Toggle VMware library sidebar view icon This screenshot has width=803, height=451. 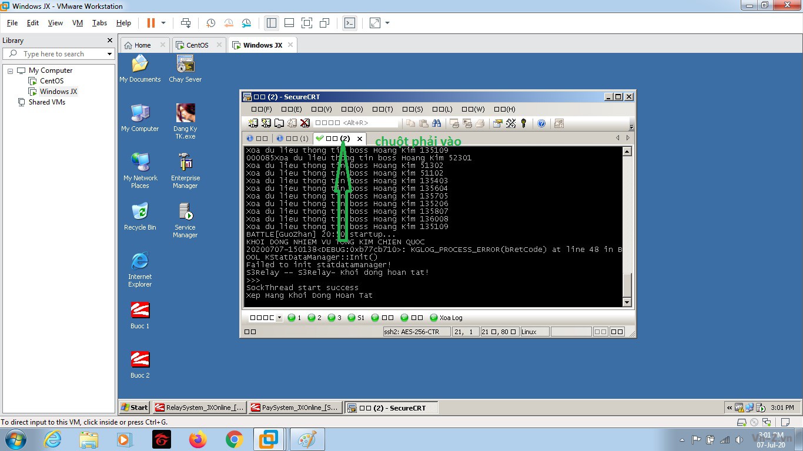tap(272, 23)
